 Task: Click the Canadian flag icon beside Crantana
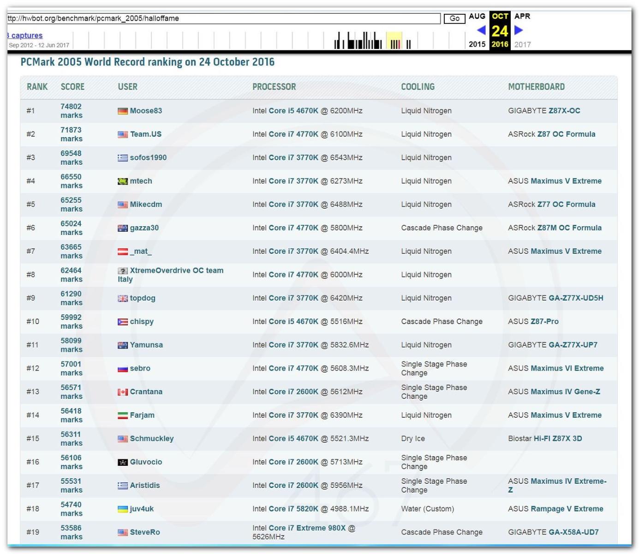click(122, 392)
